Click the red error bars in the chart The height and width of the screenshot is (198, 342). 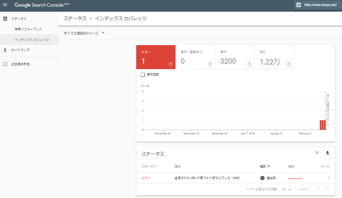(323, 125)
